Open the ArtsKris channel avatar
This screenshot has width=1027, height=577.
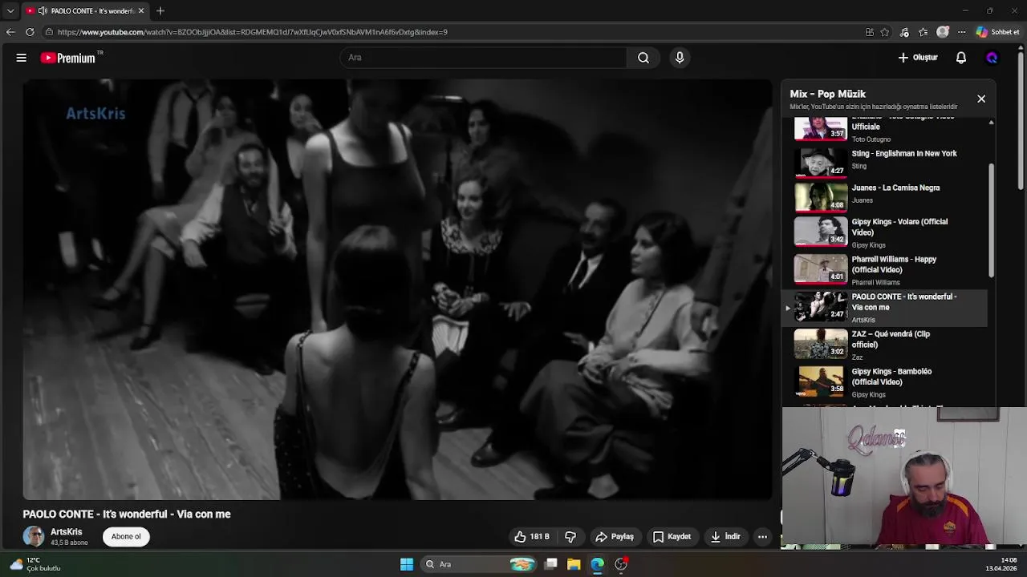(x=34, y=536)
